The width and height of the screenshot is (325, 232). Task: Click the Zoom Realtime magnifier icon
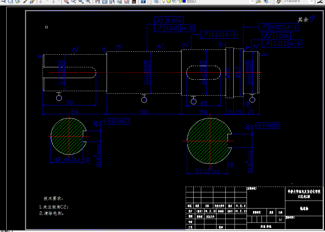pos(74,2)
